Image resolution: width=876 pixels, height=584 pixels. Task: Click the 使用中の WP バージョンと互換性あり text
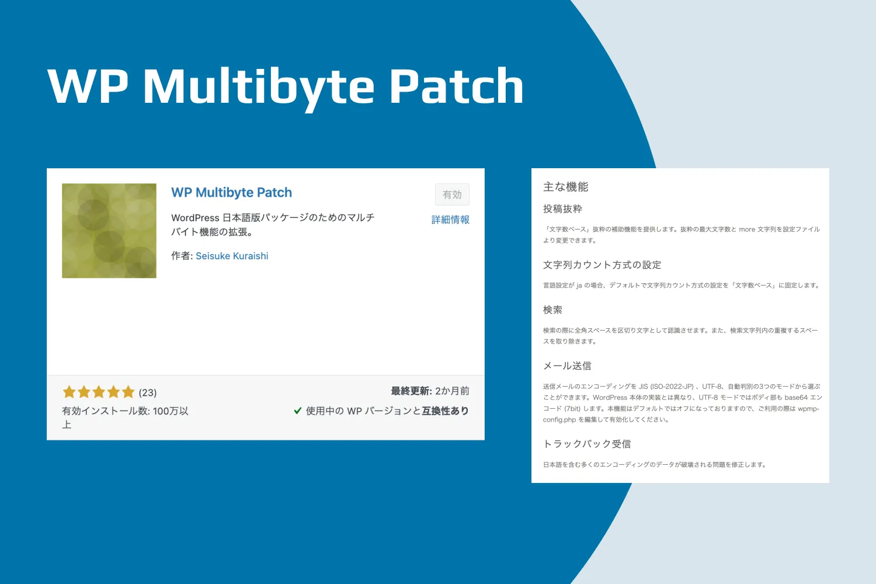[x=387, y=411]
